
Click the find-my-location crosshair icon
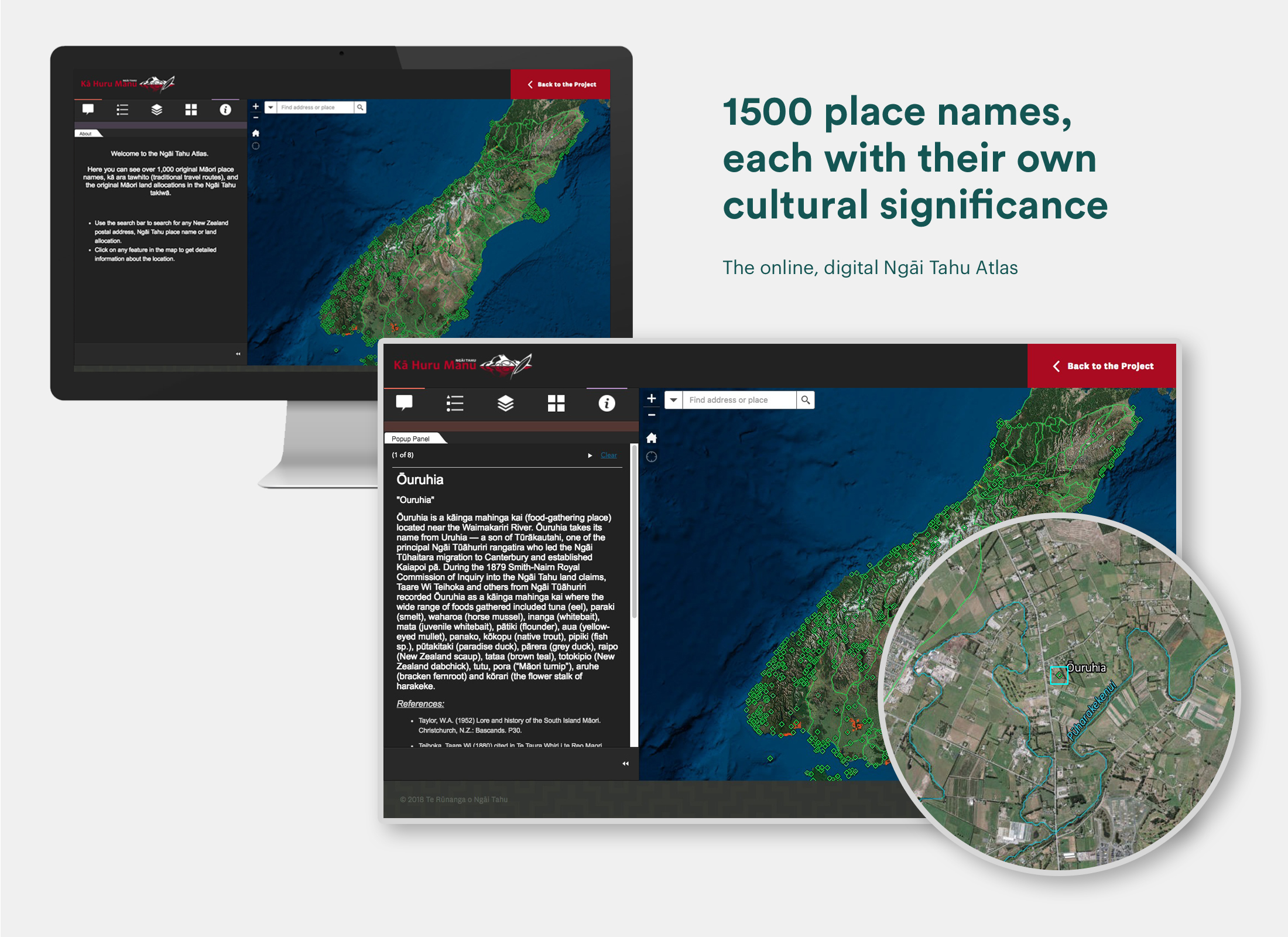652,455
